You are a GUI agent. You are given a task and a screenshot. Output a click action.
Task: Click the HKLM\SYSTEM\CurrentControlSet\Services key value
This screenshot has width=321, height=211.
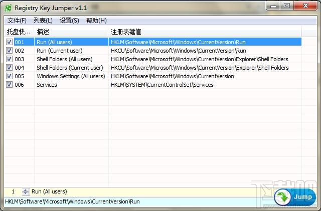tap(162, 85)
